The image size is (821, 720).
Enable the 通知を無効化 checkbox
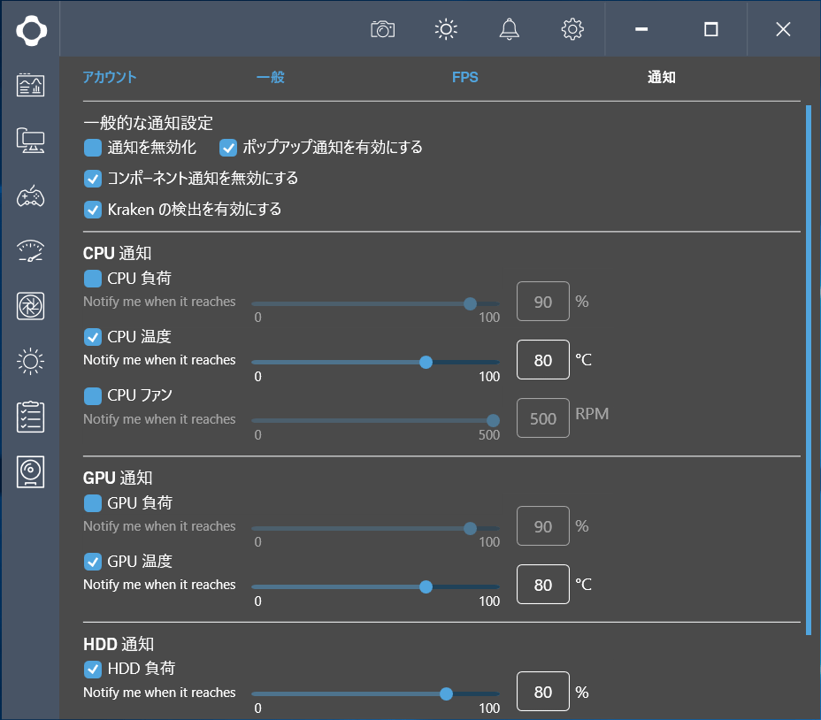93,148
